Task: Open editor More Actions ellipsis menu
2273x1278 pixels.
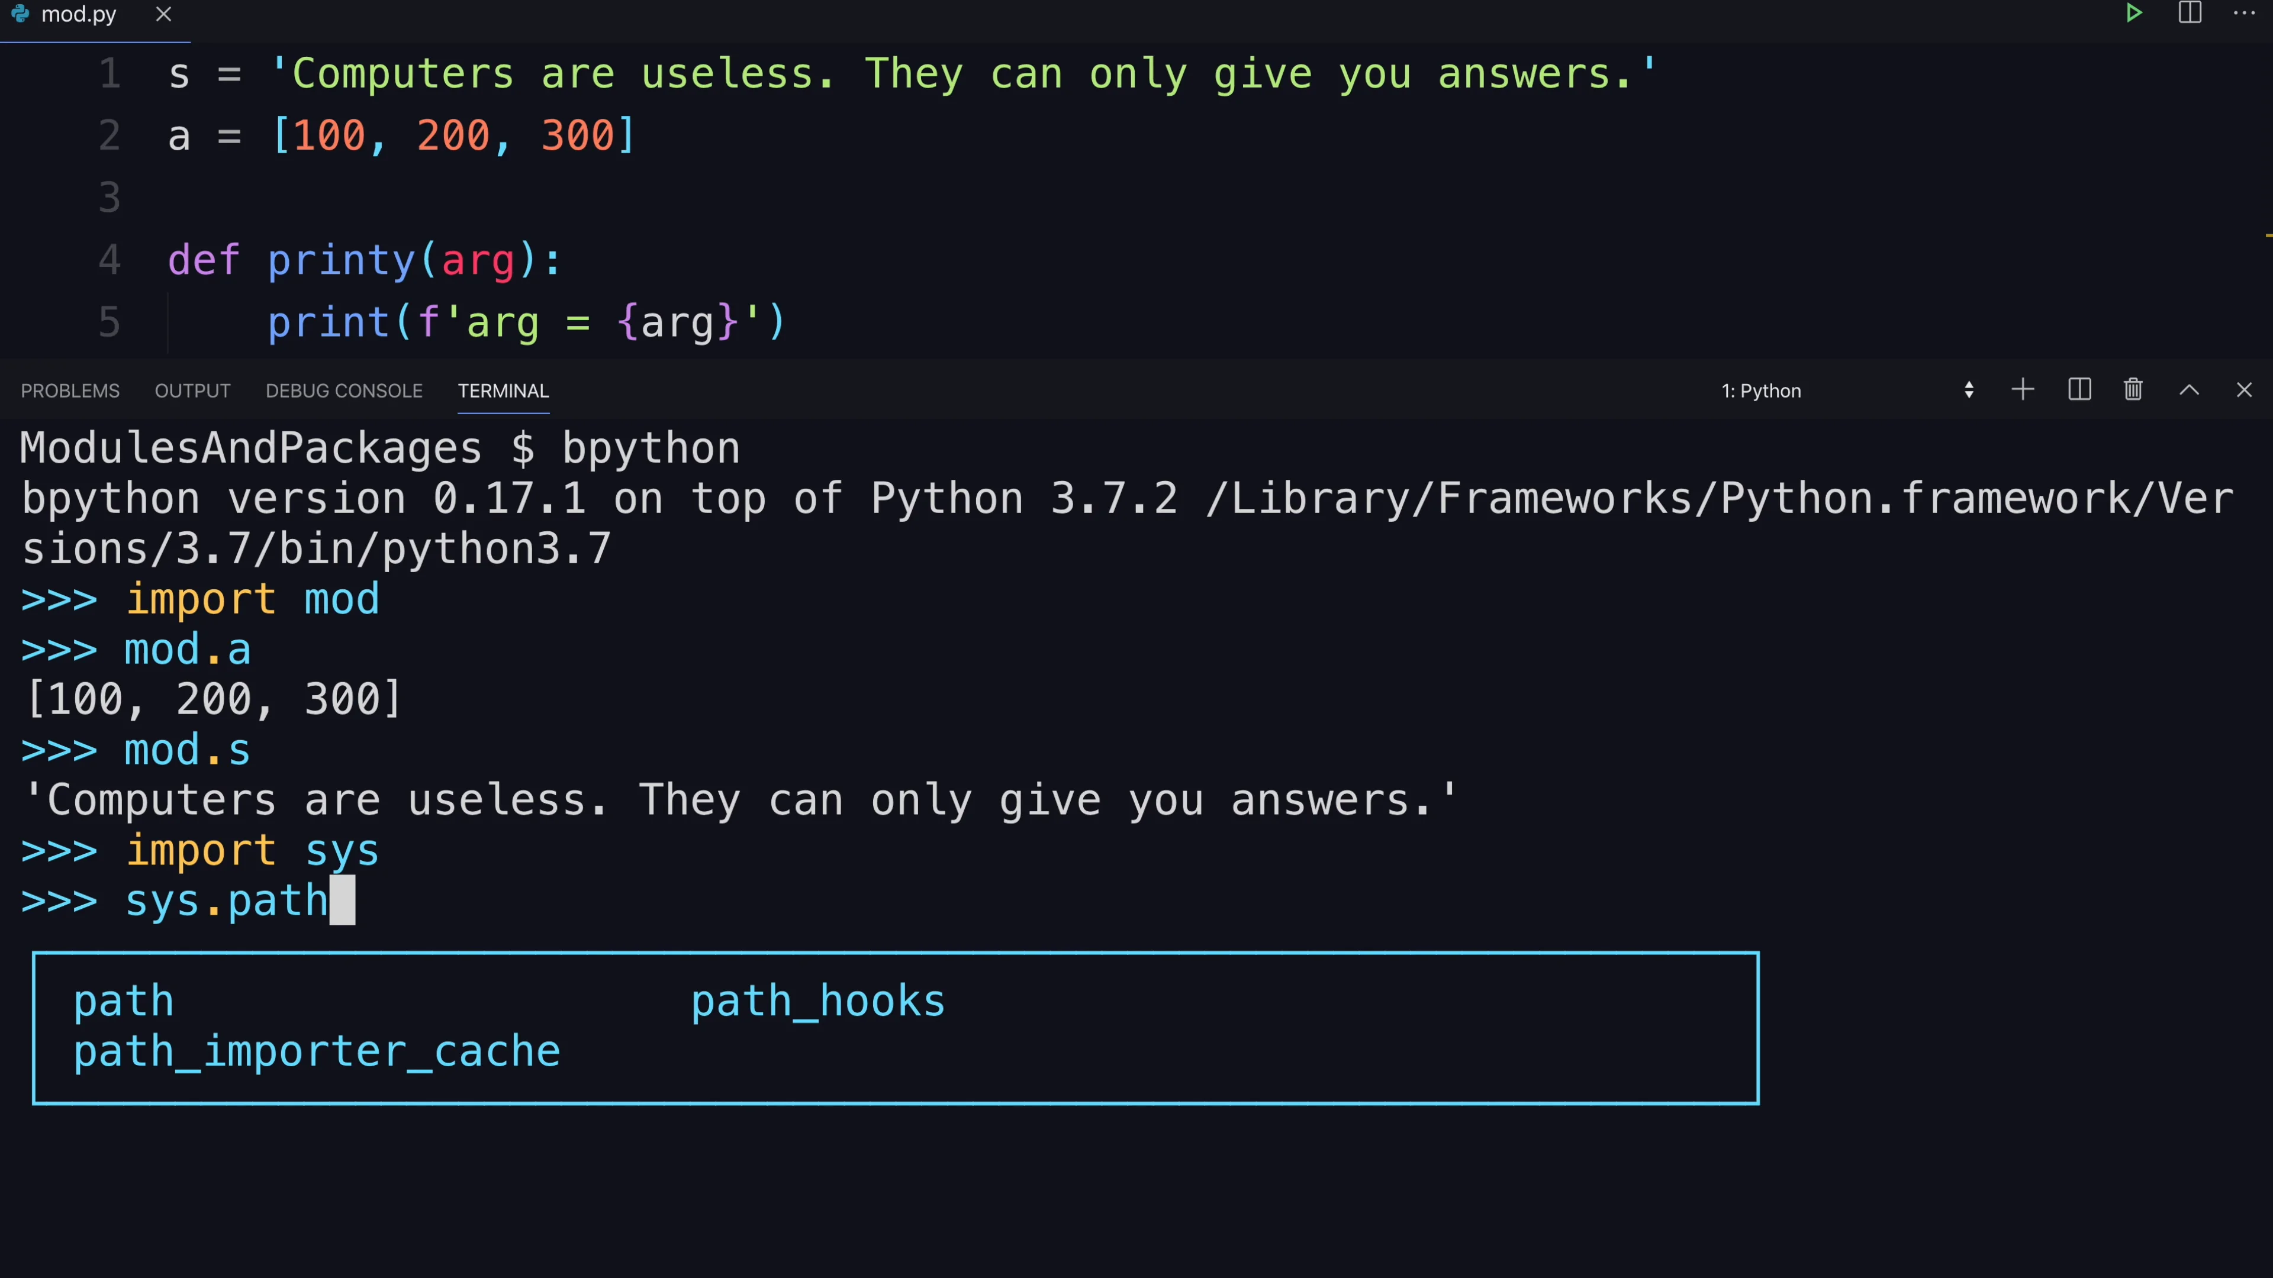Action: click(2244, 13)
